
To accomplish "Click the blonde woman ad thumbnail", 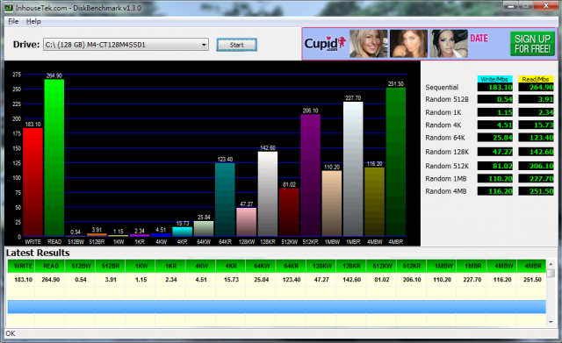I will [x=369, y=44].
